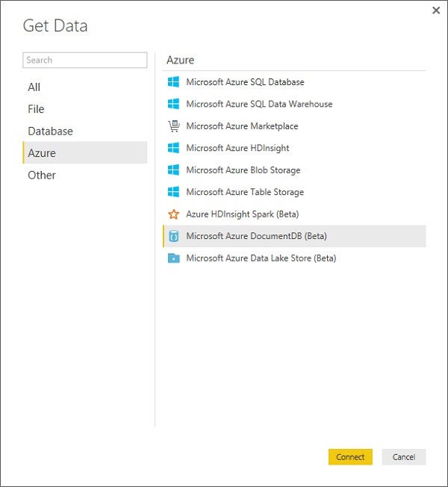Switch to the Other category
448x487 pixels.
(42, 175)
